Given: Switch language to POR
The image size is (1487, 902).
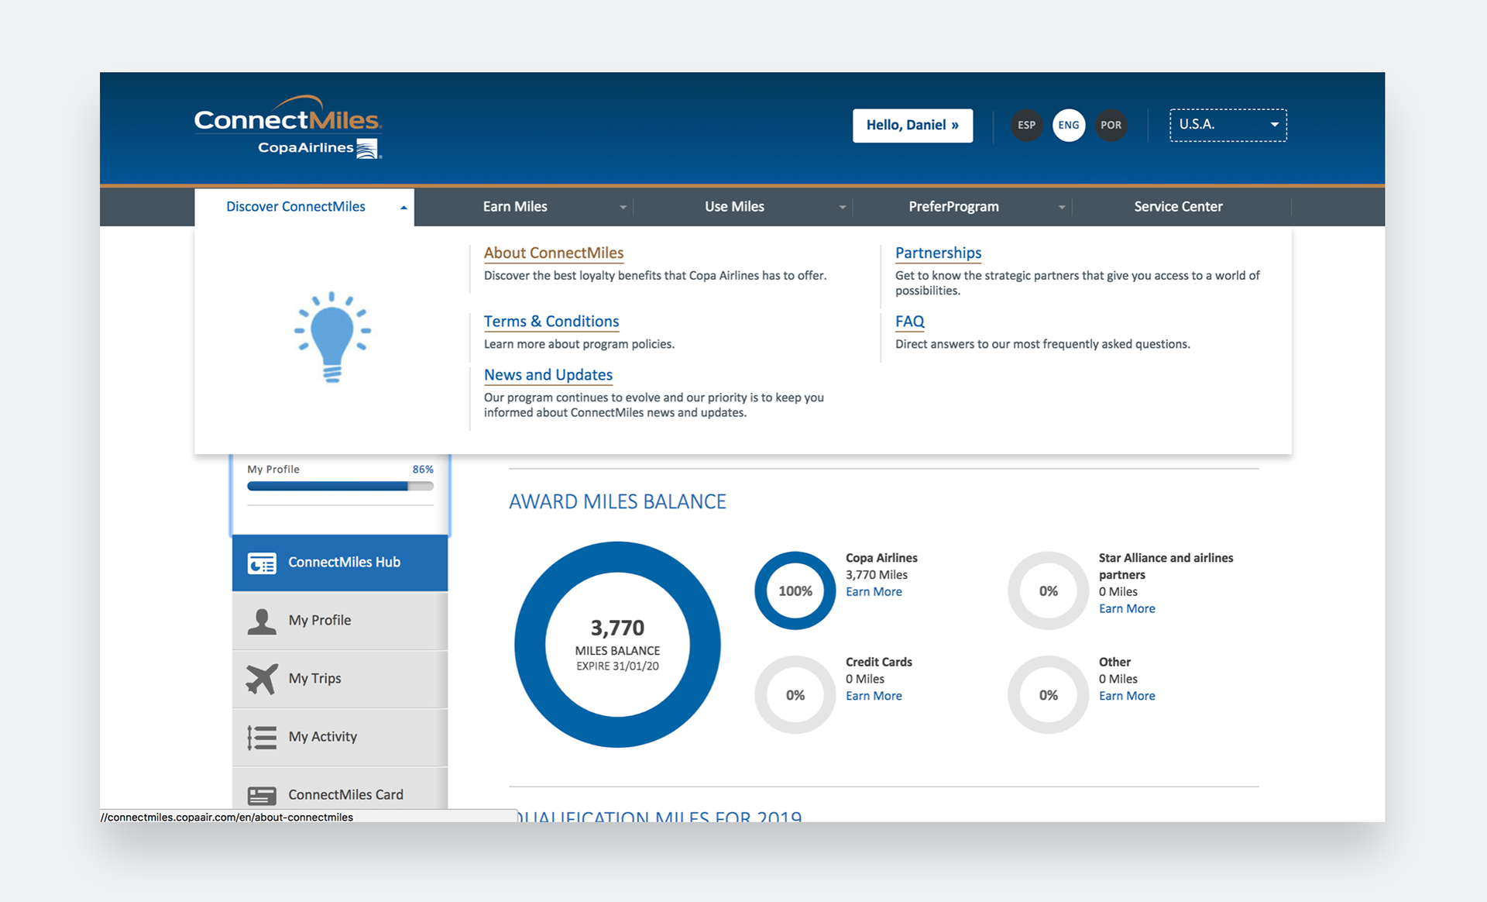Looking at the screenshot, I should 1111,125.
